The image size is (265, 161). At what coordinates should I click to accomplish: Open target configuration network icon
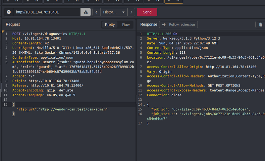click(85, 12)
